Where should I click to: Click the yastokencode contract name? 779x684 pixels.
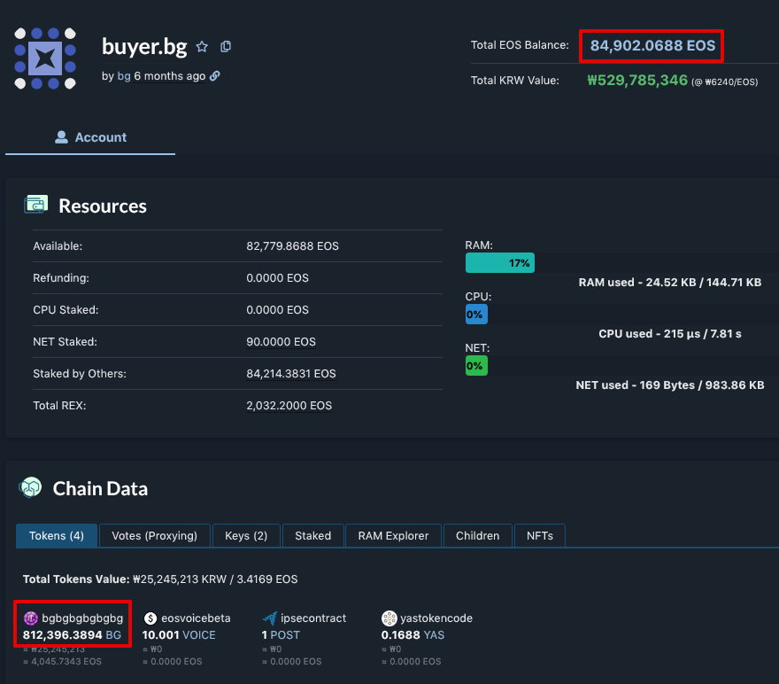[x=436, y=618]
